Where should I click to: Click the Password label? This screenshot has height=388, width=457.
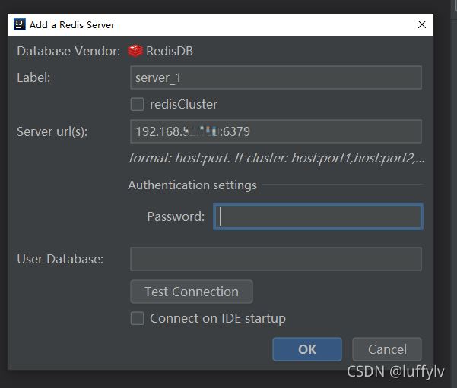coord(176,216)
